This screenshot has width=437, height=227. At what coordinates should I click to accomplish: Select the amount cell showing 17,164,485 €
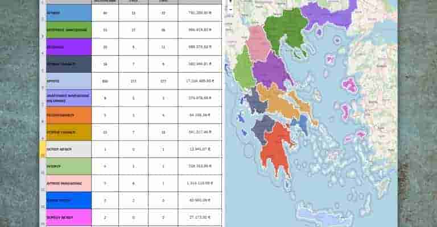[x=200, y=81]
